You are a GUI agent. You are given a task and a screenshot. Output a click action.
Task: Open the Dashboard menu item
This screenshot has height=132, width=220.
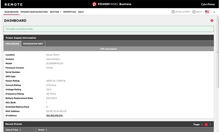[11, 12]
